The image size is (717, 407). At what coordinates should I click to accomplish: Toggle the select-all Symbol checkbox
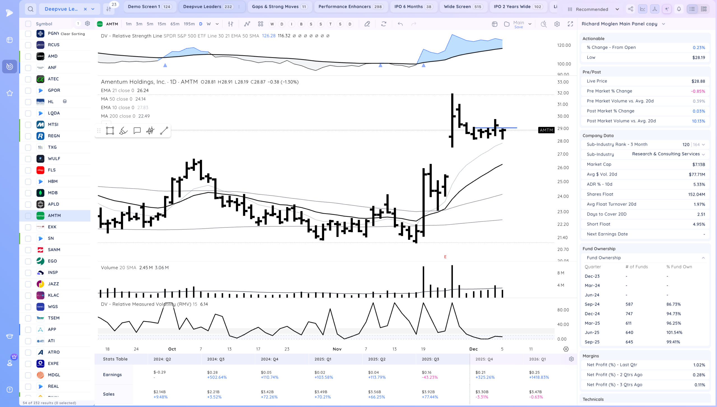[28, 24]
